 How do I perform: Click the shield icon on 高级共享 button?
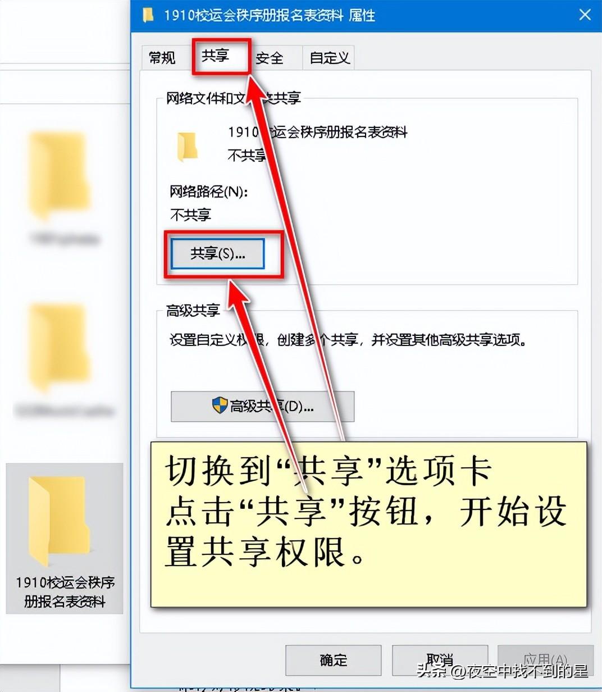click(220, 405)
